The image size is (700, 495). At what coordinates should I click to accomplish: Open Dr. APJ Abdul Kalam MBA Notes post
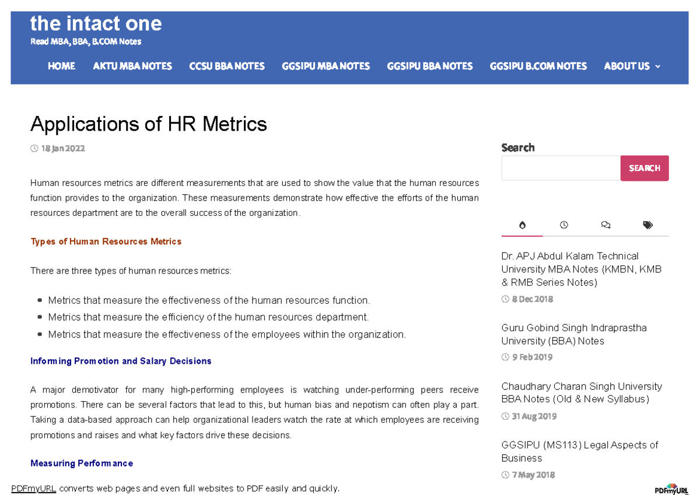pyautogui.click(x=581, y=269)
